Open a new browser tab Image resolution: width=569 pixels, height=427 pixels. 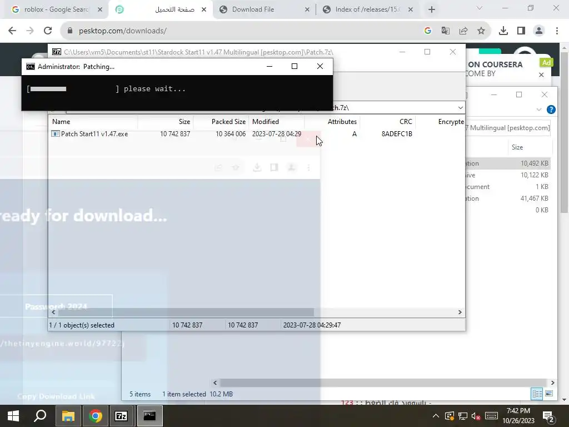coord(431,9)
